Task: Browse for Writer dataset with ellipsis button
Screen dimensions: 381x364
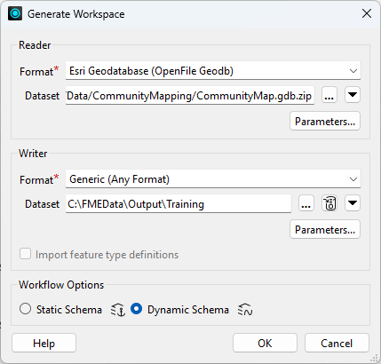Action: coord(306,203)
